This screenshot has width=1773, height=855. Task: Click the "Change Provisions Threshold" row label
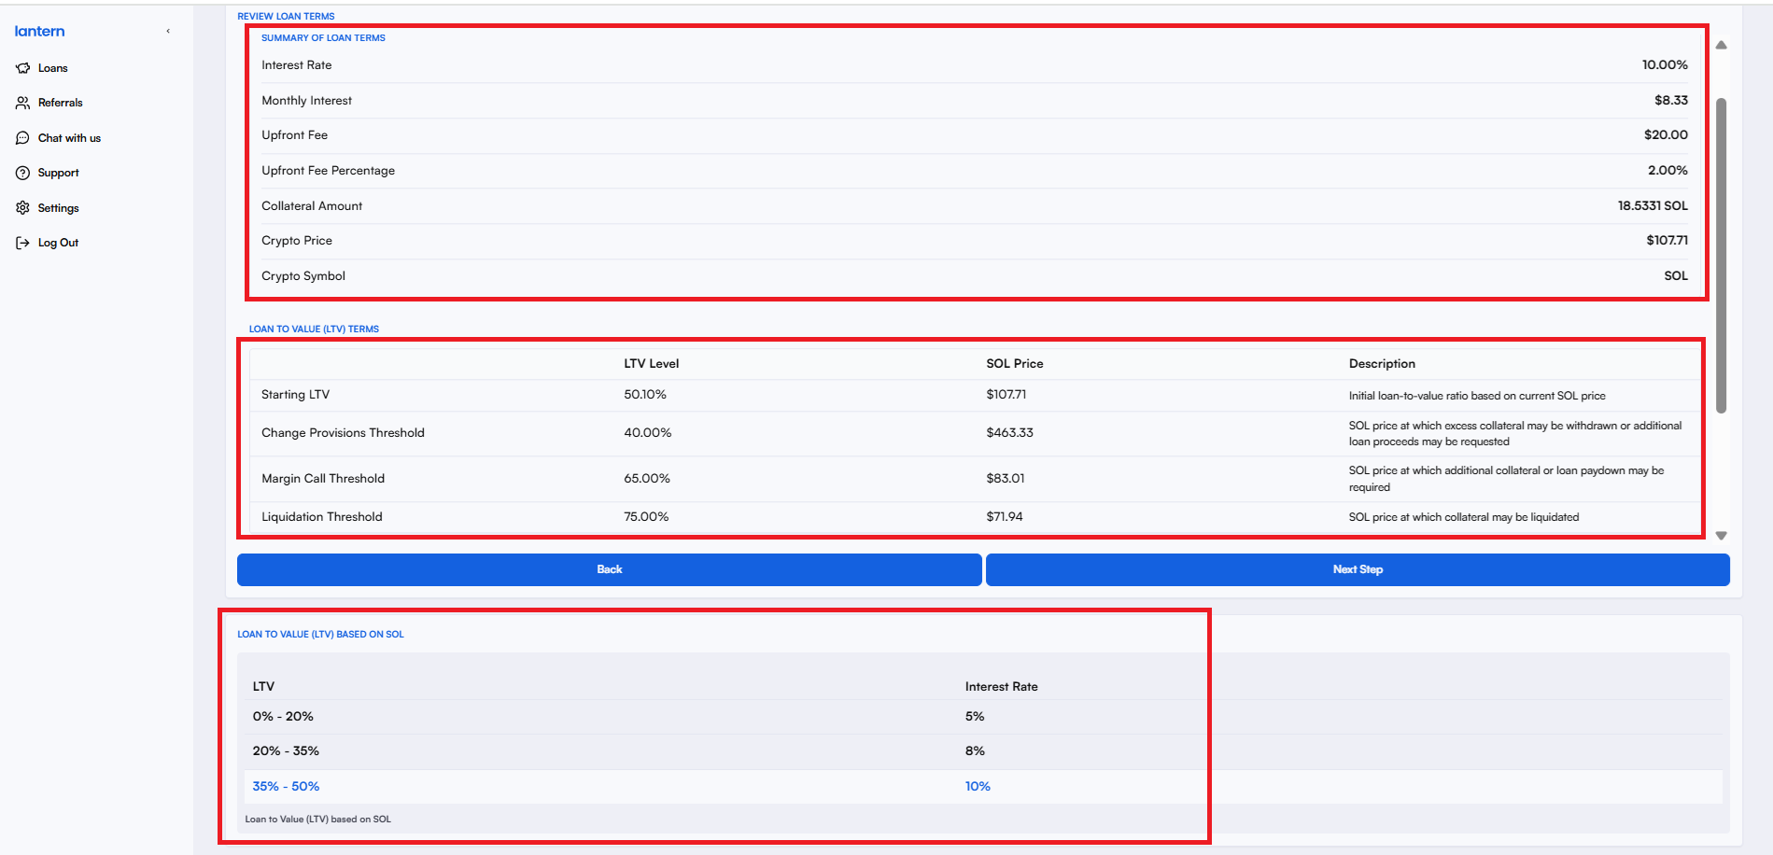pos(343,433)
